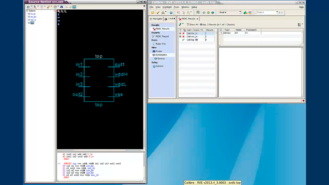Close the PERC Results tab
Screen dimensions: 329x185
197,19
